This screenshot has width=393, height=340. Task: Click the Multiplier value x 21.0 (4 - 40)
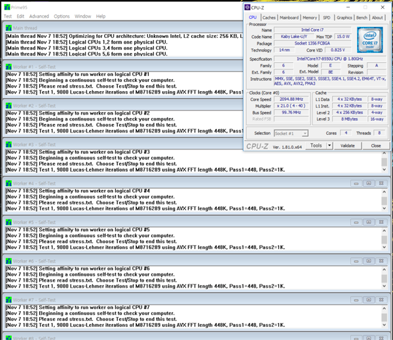(x=291, y=106)
